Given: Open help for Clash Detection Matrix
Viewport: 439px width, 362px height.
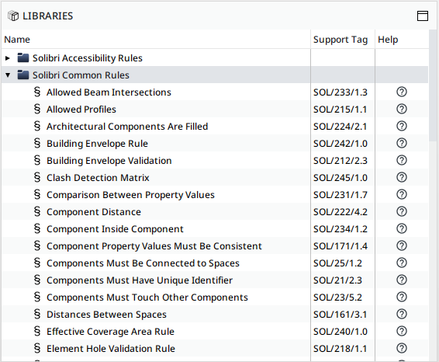Looking at the screenshot, I should tap(402, 177).
